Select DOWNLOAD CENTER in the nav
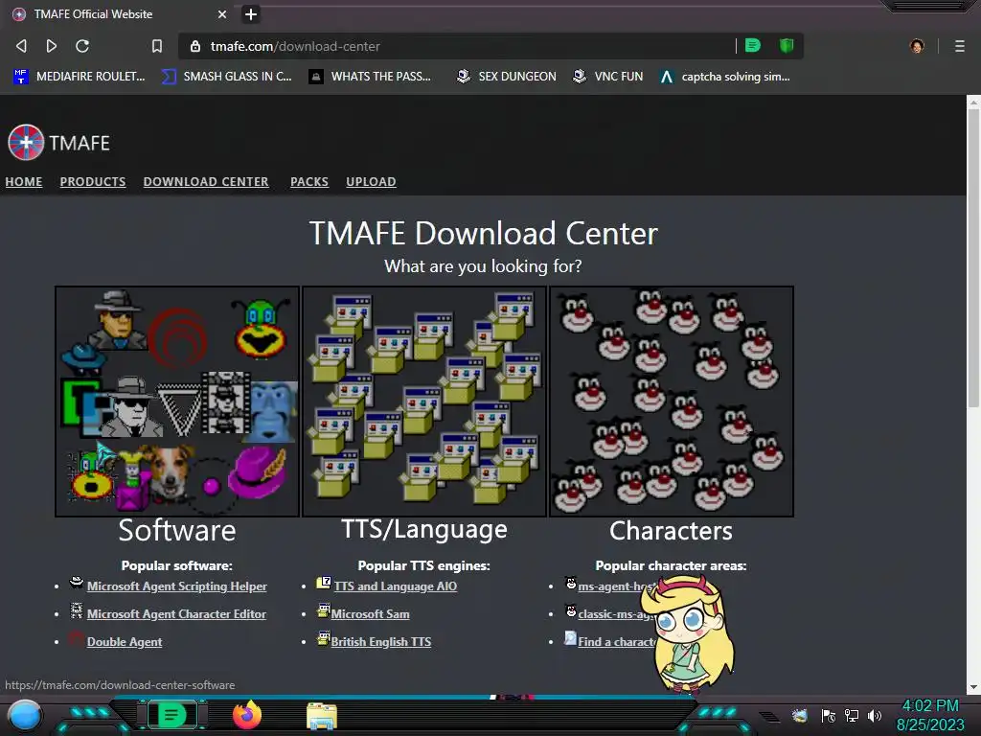Screen dimensions: 981x736 [206, 181]
